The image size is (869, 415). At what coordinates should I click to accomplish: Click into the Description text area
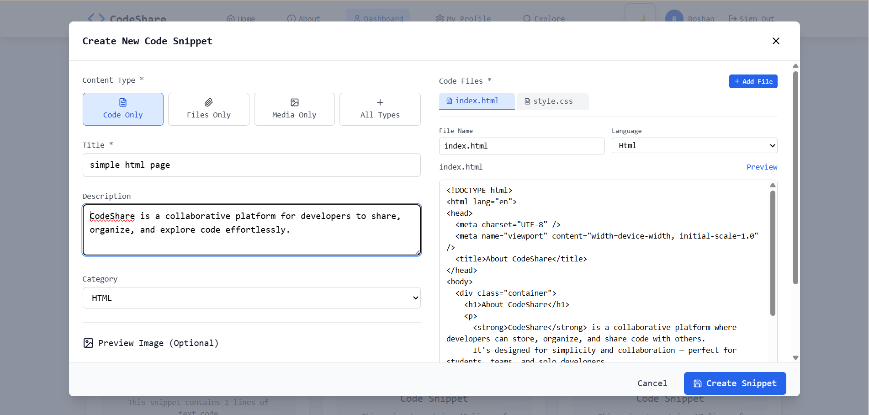click(x=252, y=230)
